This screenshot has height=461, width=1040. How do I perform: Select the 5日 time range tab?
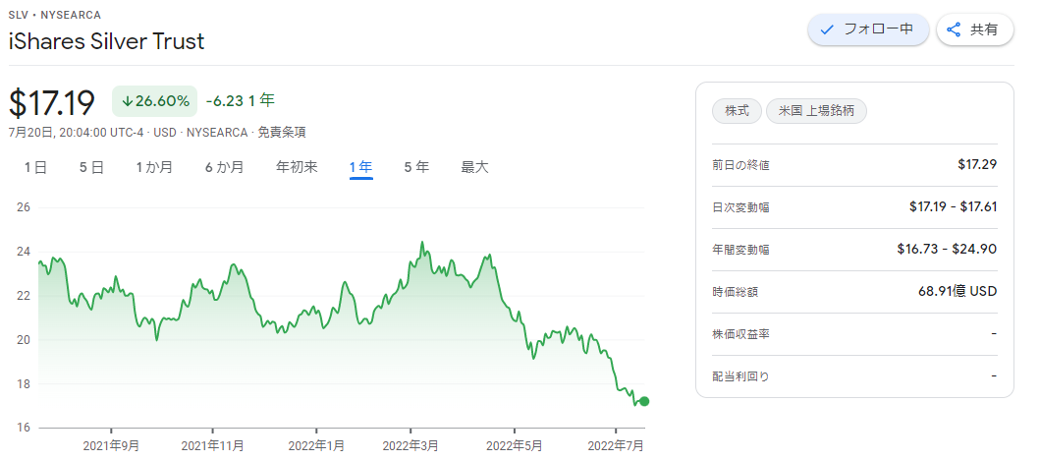coord(91,167)
